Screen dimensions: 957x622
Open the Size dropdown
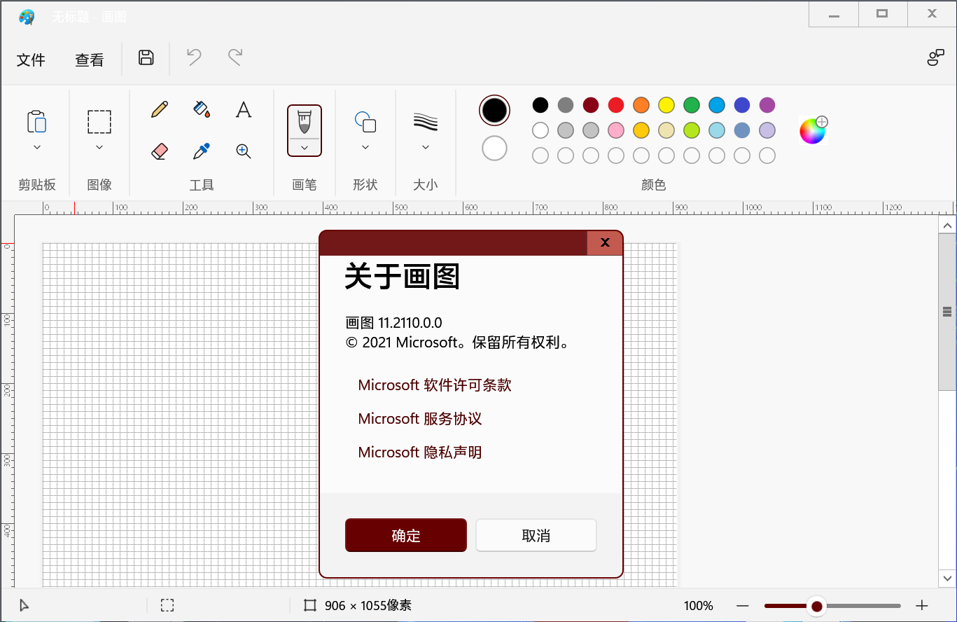pyautogui.click(x=425, y=146)
